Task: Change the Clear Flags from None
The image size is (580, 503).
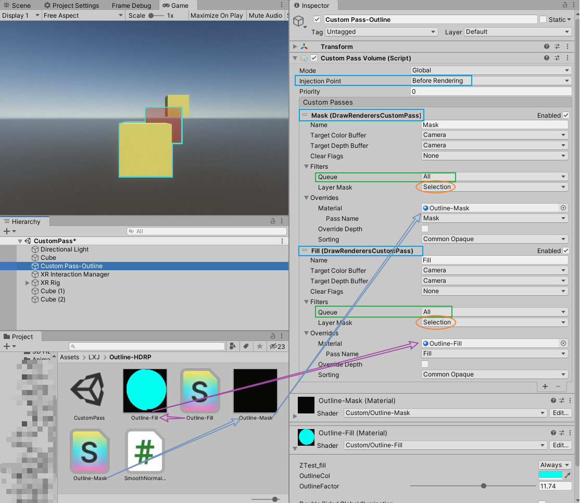Action: point(495,156)
